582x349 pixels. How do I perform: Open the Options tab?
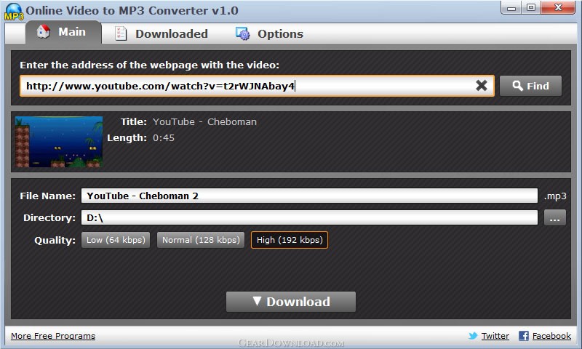tap(269, 33)
